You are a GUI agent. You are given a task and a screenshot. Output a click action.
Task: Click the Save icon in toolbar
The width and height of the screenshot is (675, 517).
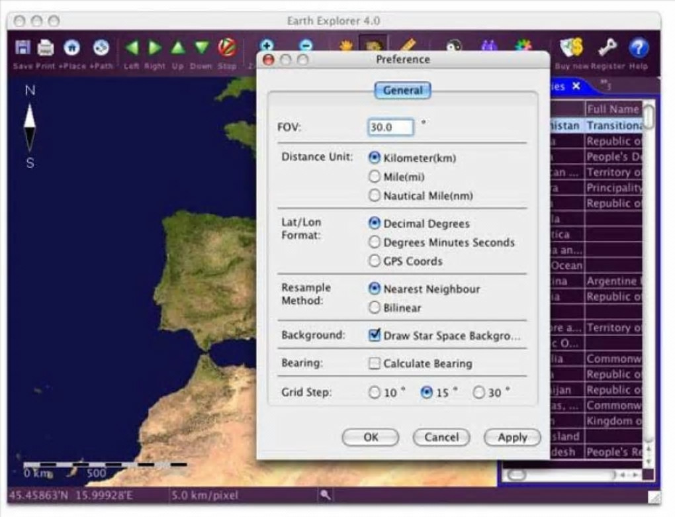22,48
